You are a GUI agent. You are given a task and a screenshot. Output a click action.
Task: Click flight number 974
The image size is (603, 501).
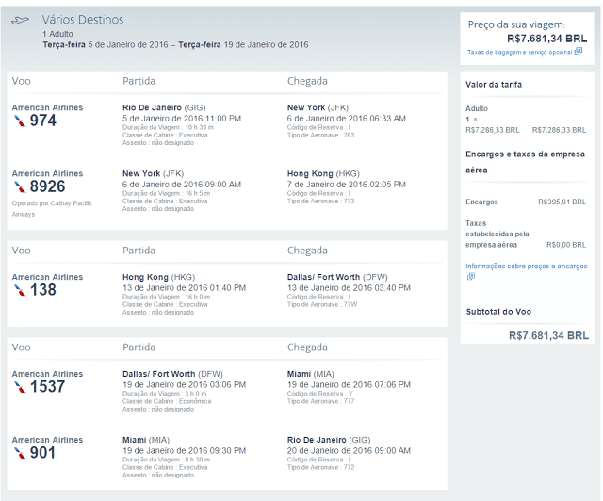(43, 121)
